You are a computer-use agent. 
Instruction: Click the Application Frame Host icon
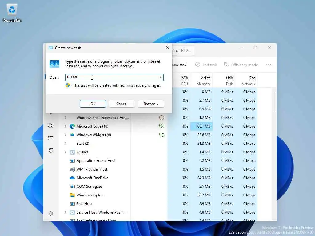pos(72,161)
